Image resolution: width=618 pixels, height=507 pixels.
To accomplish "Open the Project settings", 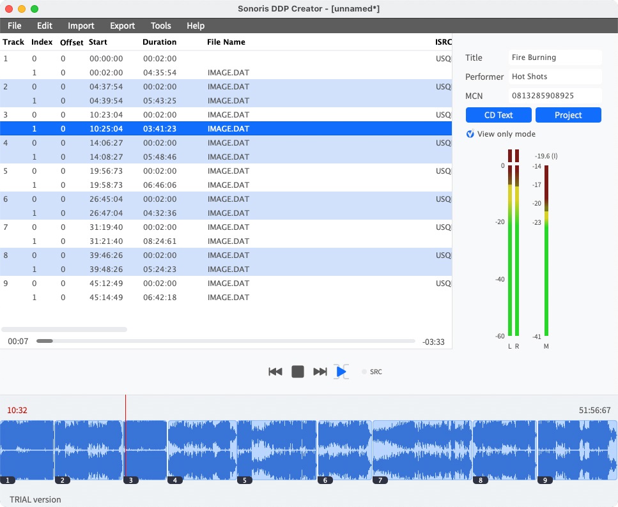I will [x=568, y=115].
